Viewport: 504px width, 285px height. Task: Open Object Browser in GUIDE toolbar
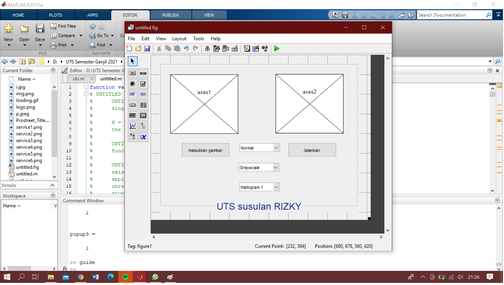tap(265, 48)
